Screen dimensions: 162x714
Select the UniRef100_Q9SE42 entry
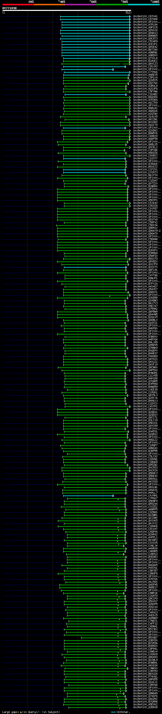(x=145, y=47)
